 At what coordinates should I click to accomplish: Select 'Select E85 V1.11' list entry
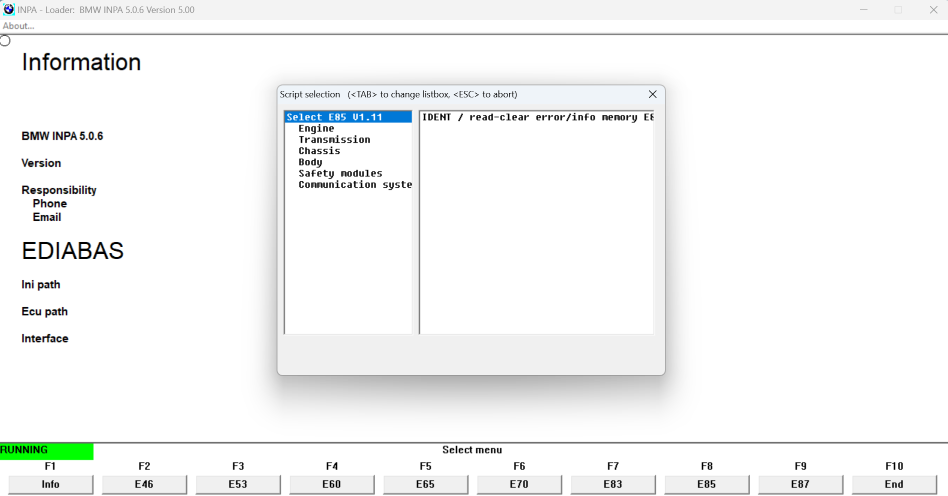[x=348, y=117]
